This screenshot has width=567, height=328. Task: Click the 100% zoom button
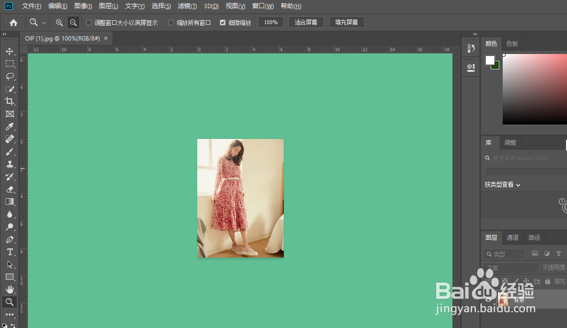click(271, 22)
